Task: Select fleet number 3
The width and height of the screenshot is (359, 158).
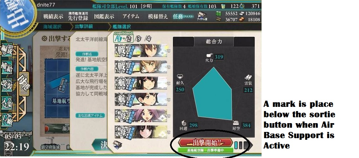Action: tap(138, 39)
